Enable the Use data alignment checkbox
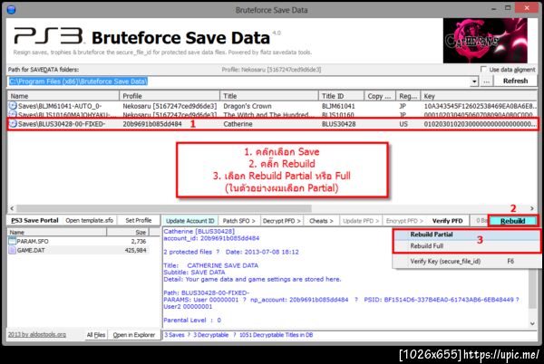This screenshot has height=364, width=544. pyautogui.click(x=483, y=69)
